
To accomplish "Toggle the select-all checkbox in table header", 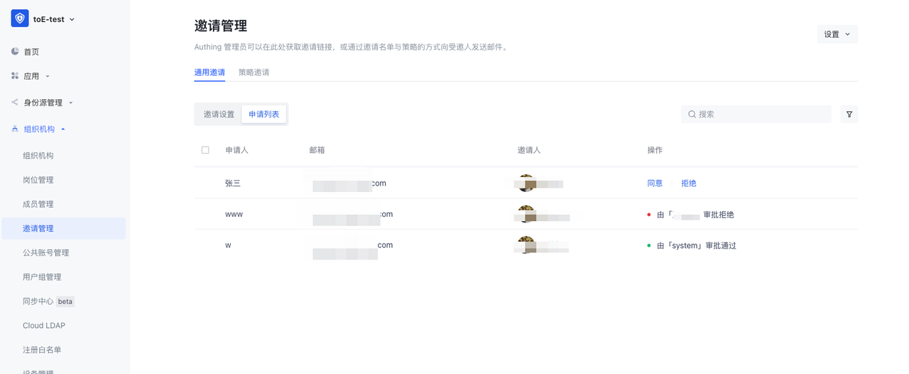I will point(205,150).
